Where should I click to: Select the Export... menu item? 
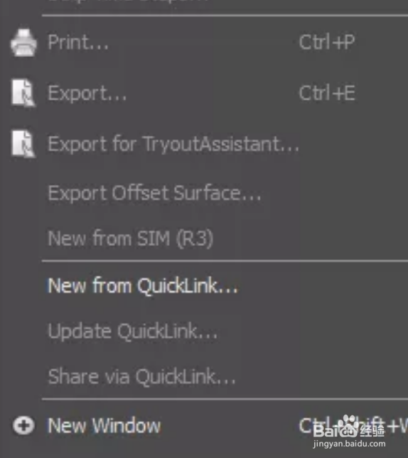coord(87,93)
